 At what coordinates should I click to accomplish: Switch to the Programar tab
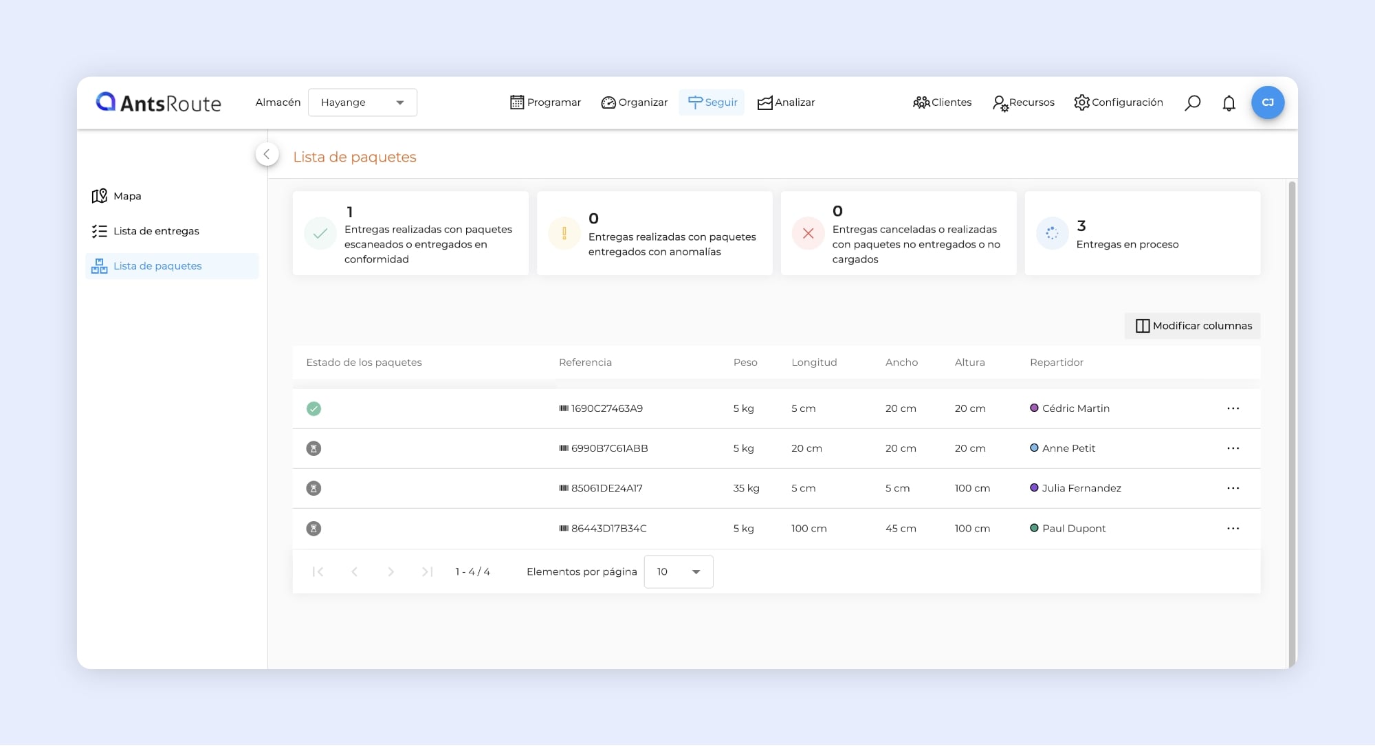(x=545, y=102)
